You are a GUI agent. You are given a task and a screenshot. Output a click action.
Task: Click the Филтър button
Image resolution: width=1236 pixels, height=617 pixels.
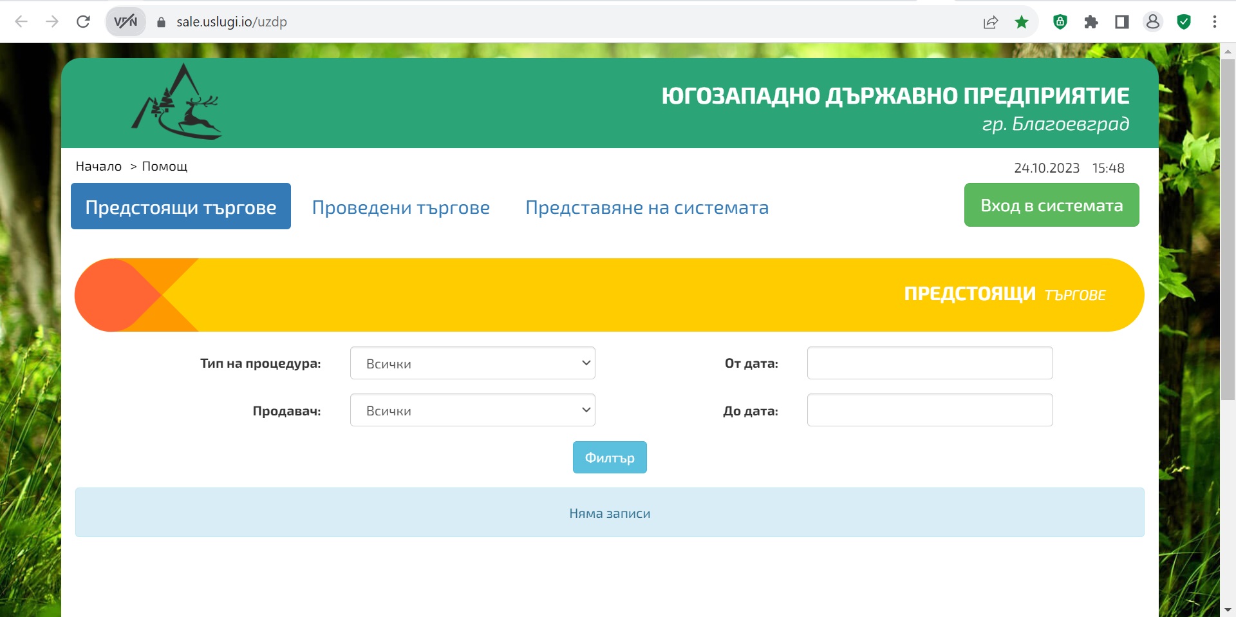609,457
